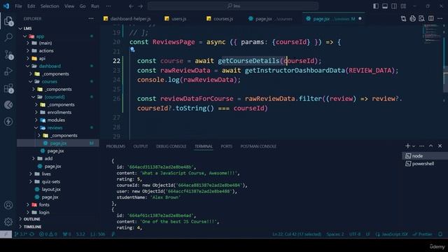Click the editor minimap overview
Screen dimensions: 448x252
pyautogui.click(x=433, y=34)
